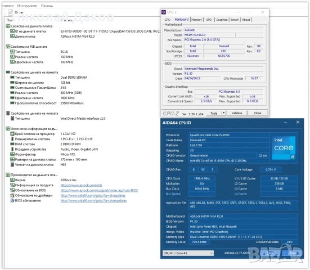Open the Tools dropdown arrow in CPU-Z
The image size is (310, 270).
pos(223,113)
